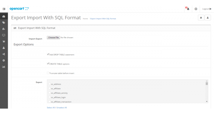Viewport: 214px width, 114px height.
Task: Uncheck CREATE TABLE options
Action: (48, 64)
